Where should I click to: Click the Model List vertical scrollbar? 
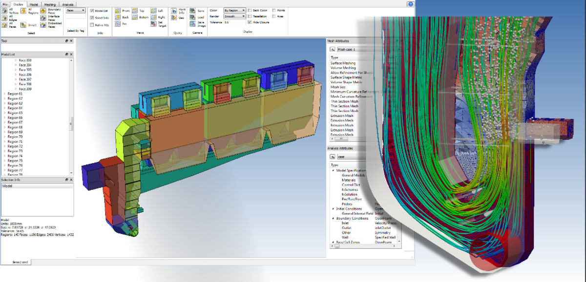tap(71, 124)
